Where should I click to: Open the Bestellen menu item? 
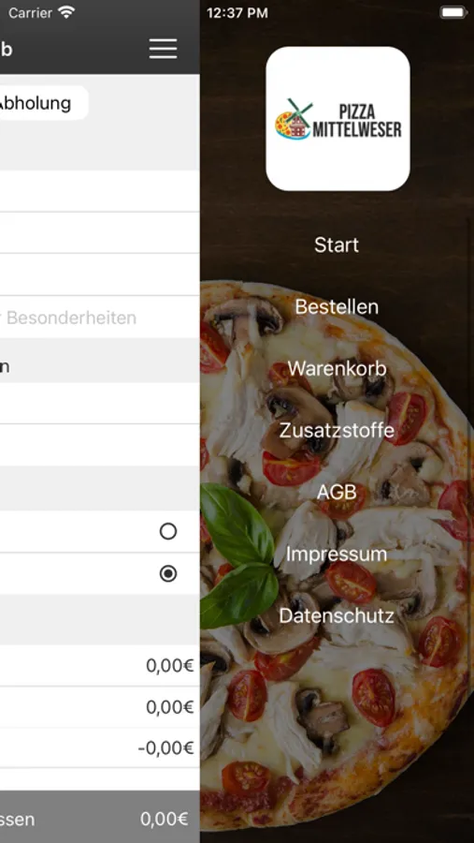tap(337, 307)
